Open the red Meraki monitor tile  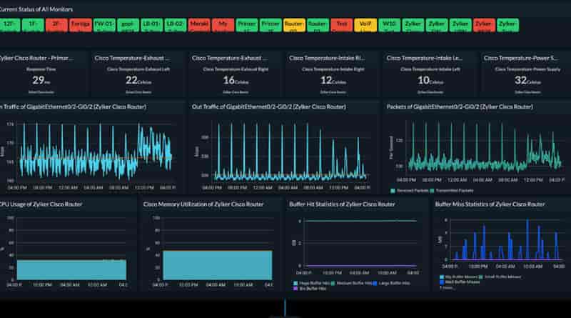click(199, 25)
